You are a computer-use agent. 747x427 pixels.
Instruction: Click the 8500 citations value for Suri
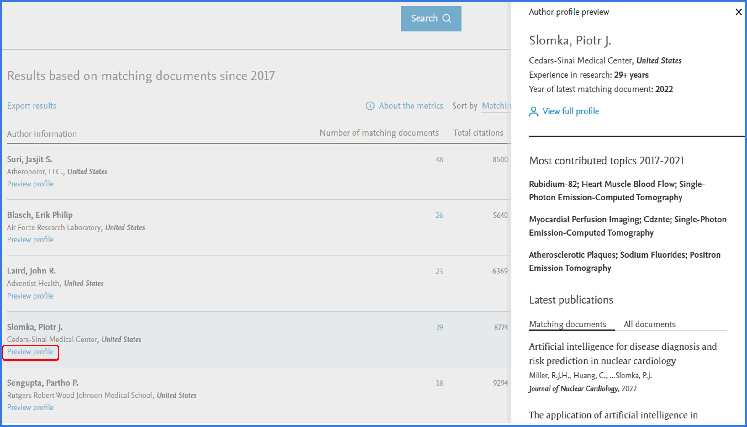pos(500,160)
